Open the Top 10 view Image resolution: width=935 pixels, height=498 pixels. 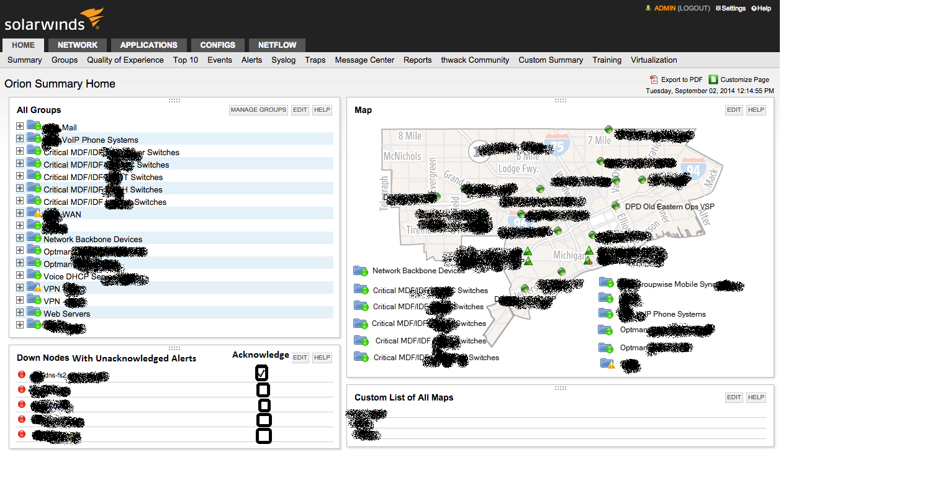point(186,60)
